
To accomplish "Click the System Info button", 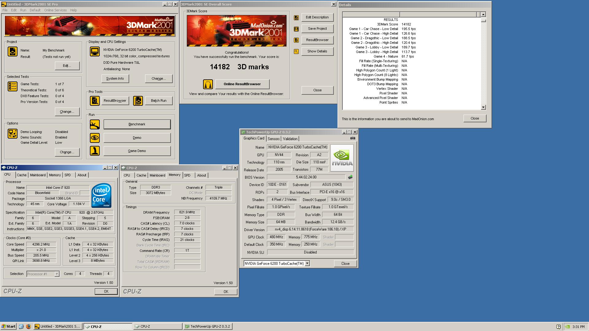I will [x=115, y=79].
